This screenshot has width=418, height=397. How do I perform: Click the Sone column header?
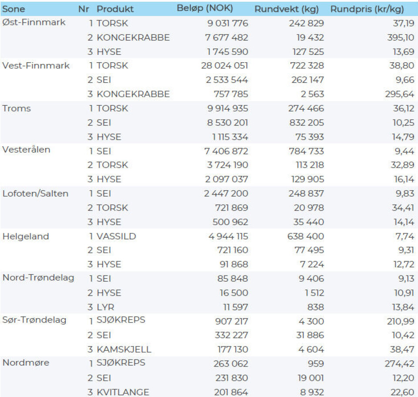click(x=14, y=9)
